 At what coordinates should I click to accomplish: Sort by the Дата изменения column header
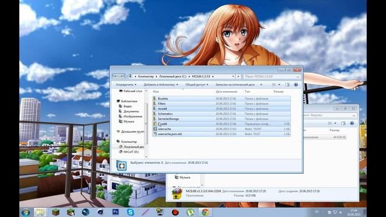point(227,92)
